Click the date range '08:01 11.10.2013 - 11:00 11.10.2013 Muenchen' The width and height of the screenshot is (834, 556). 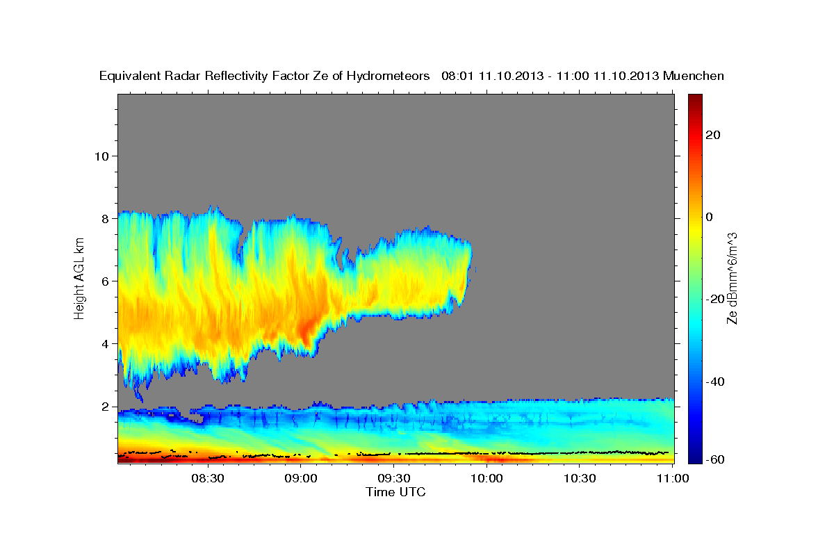coord(582,76)
